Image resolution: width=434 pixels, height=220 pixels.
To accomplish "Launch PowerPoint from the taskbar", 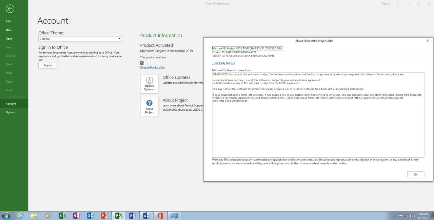I will tap(104, 216).
